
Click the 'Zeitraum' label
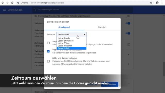point(51,34)
